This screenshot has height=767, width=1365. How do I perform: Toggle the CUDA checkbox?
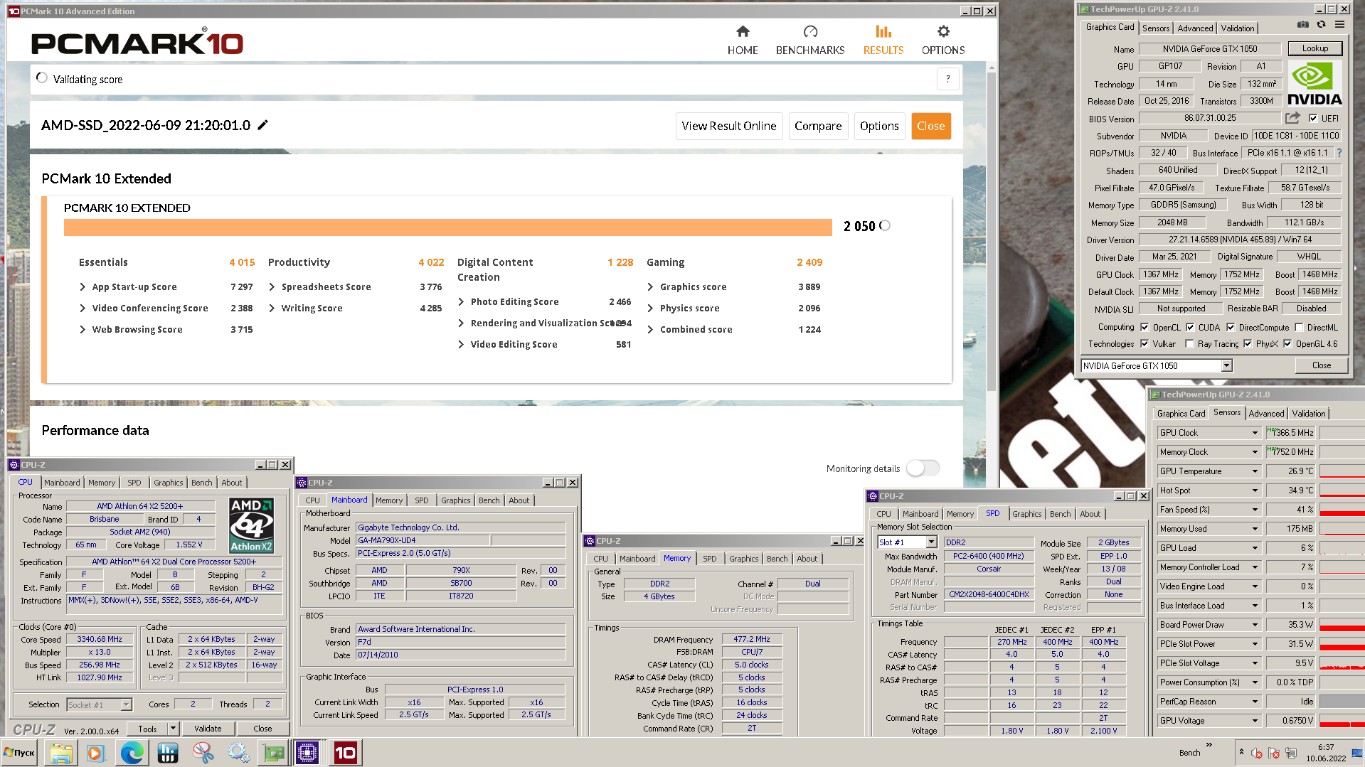(1190, 327)
